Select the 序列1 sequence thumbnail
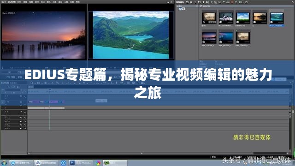The image size is (295, 166). click(x=209, y=18)
